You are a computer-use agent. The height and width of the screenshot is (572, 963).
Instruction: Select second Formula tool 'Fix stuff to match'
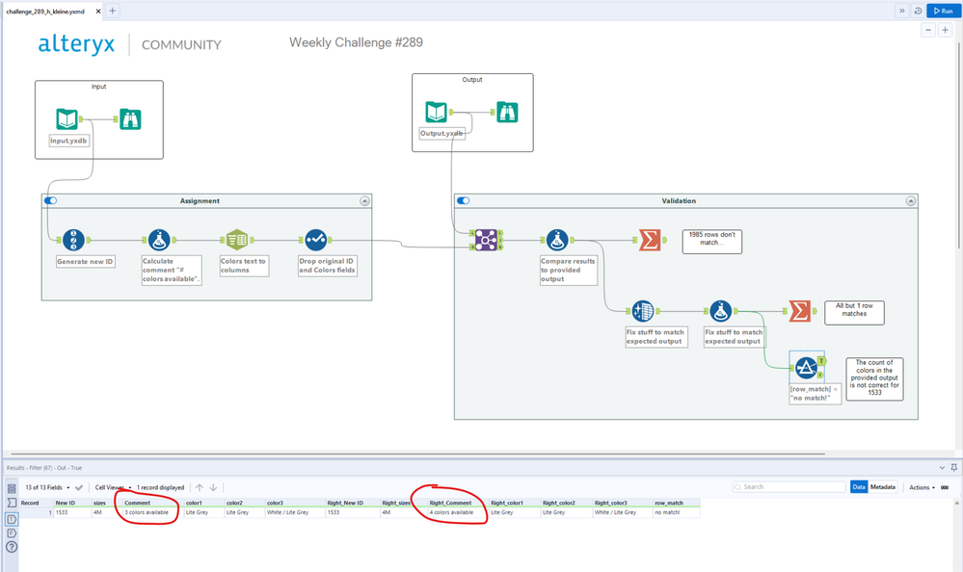[x=720, y=311]
